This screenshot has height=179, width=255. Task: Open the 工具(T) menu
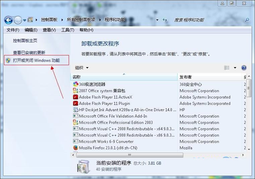click(x=68, y=30)
